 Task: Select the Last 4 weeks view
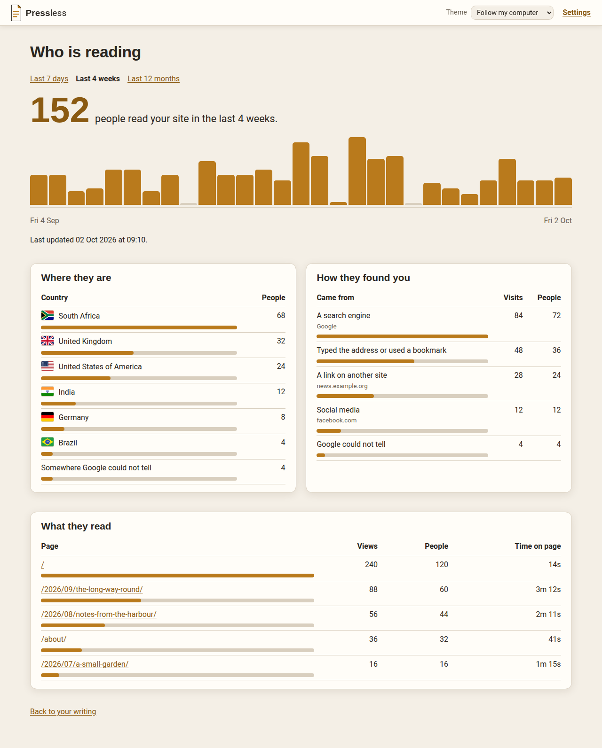[98, 78]
